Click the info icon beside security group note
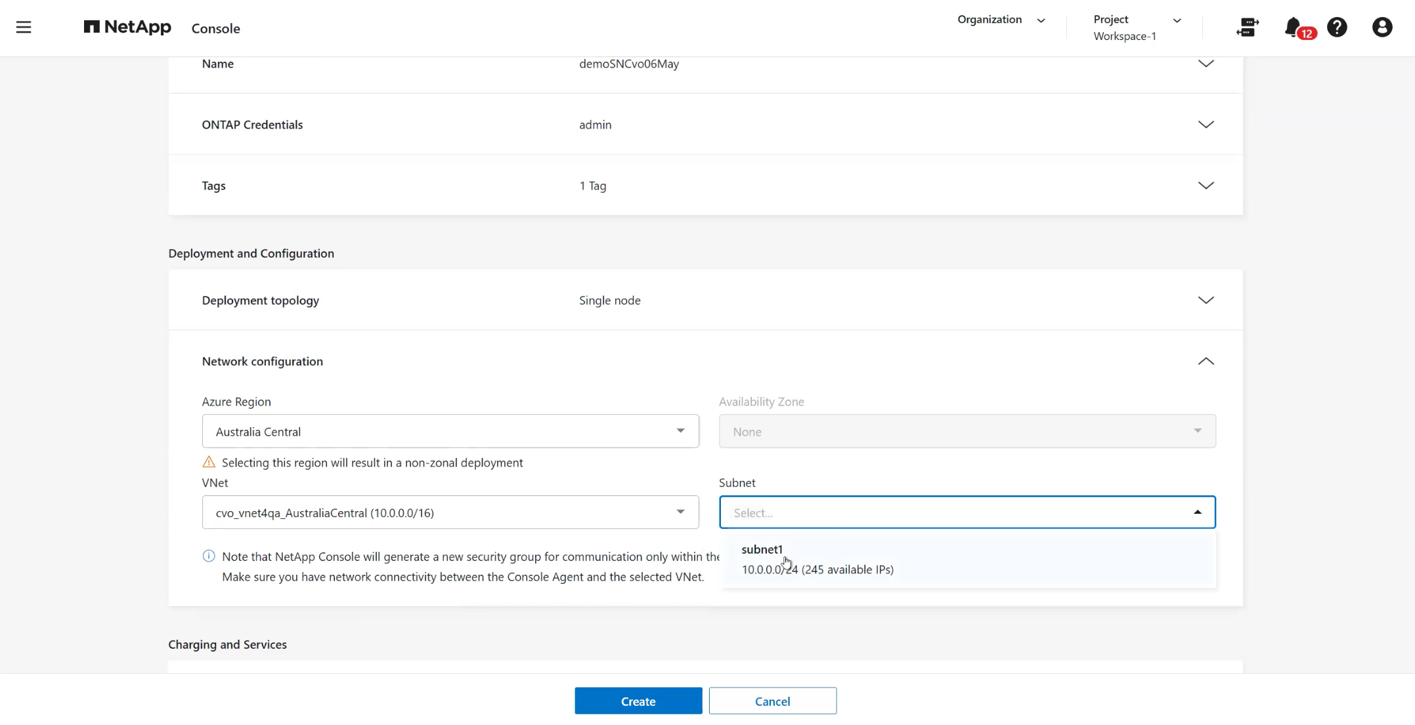The width and height of the screenshot is (1415, 725). (209, 556)
